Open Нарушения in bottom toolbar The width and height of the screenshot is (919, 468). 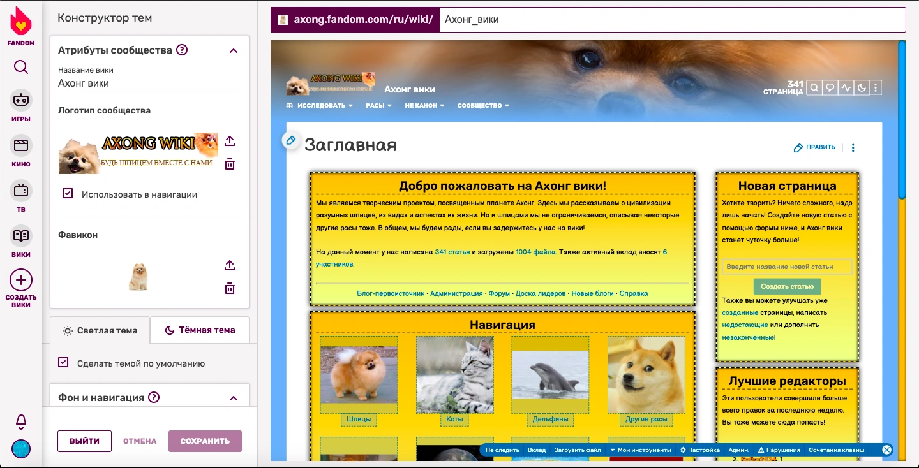[x=779, y=450]
